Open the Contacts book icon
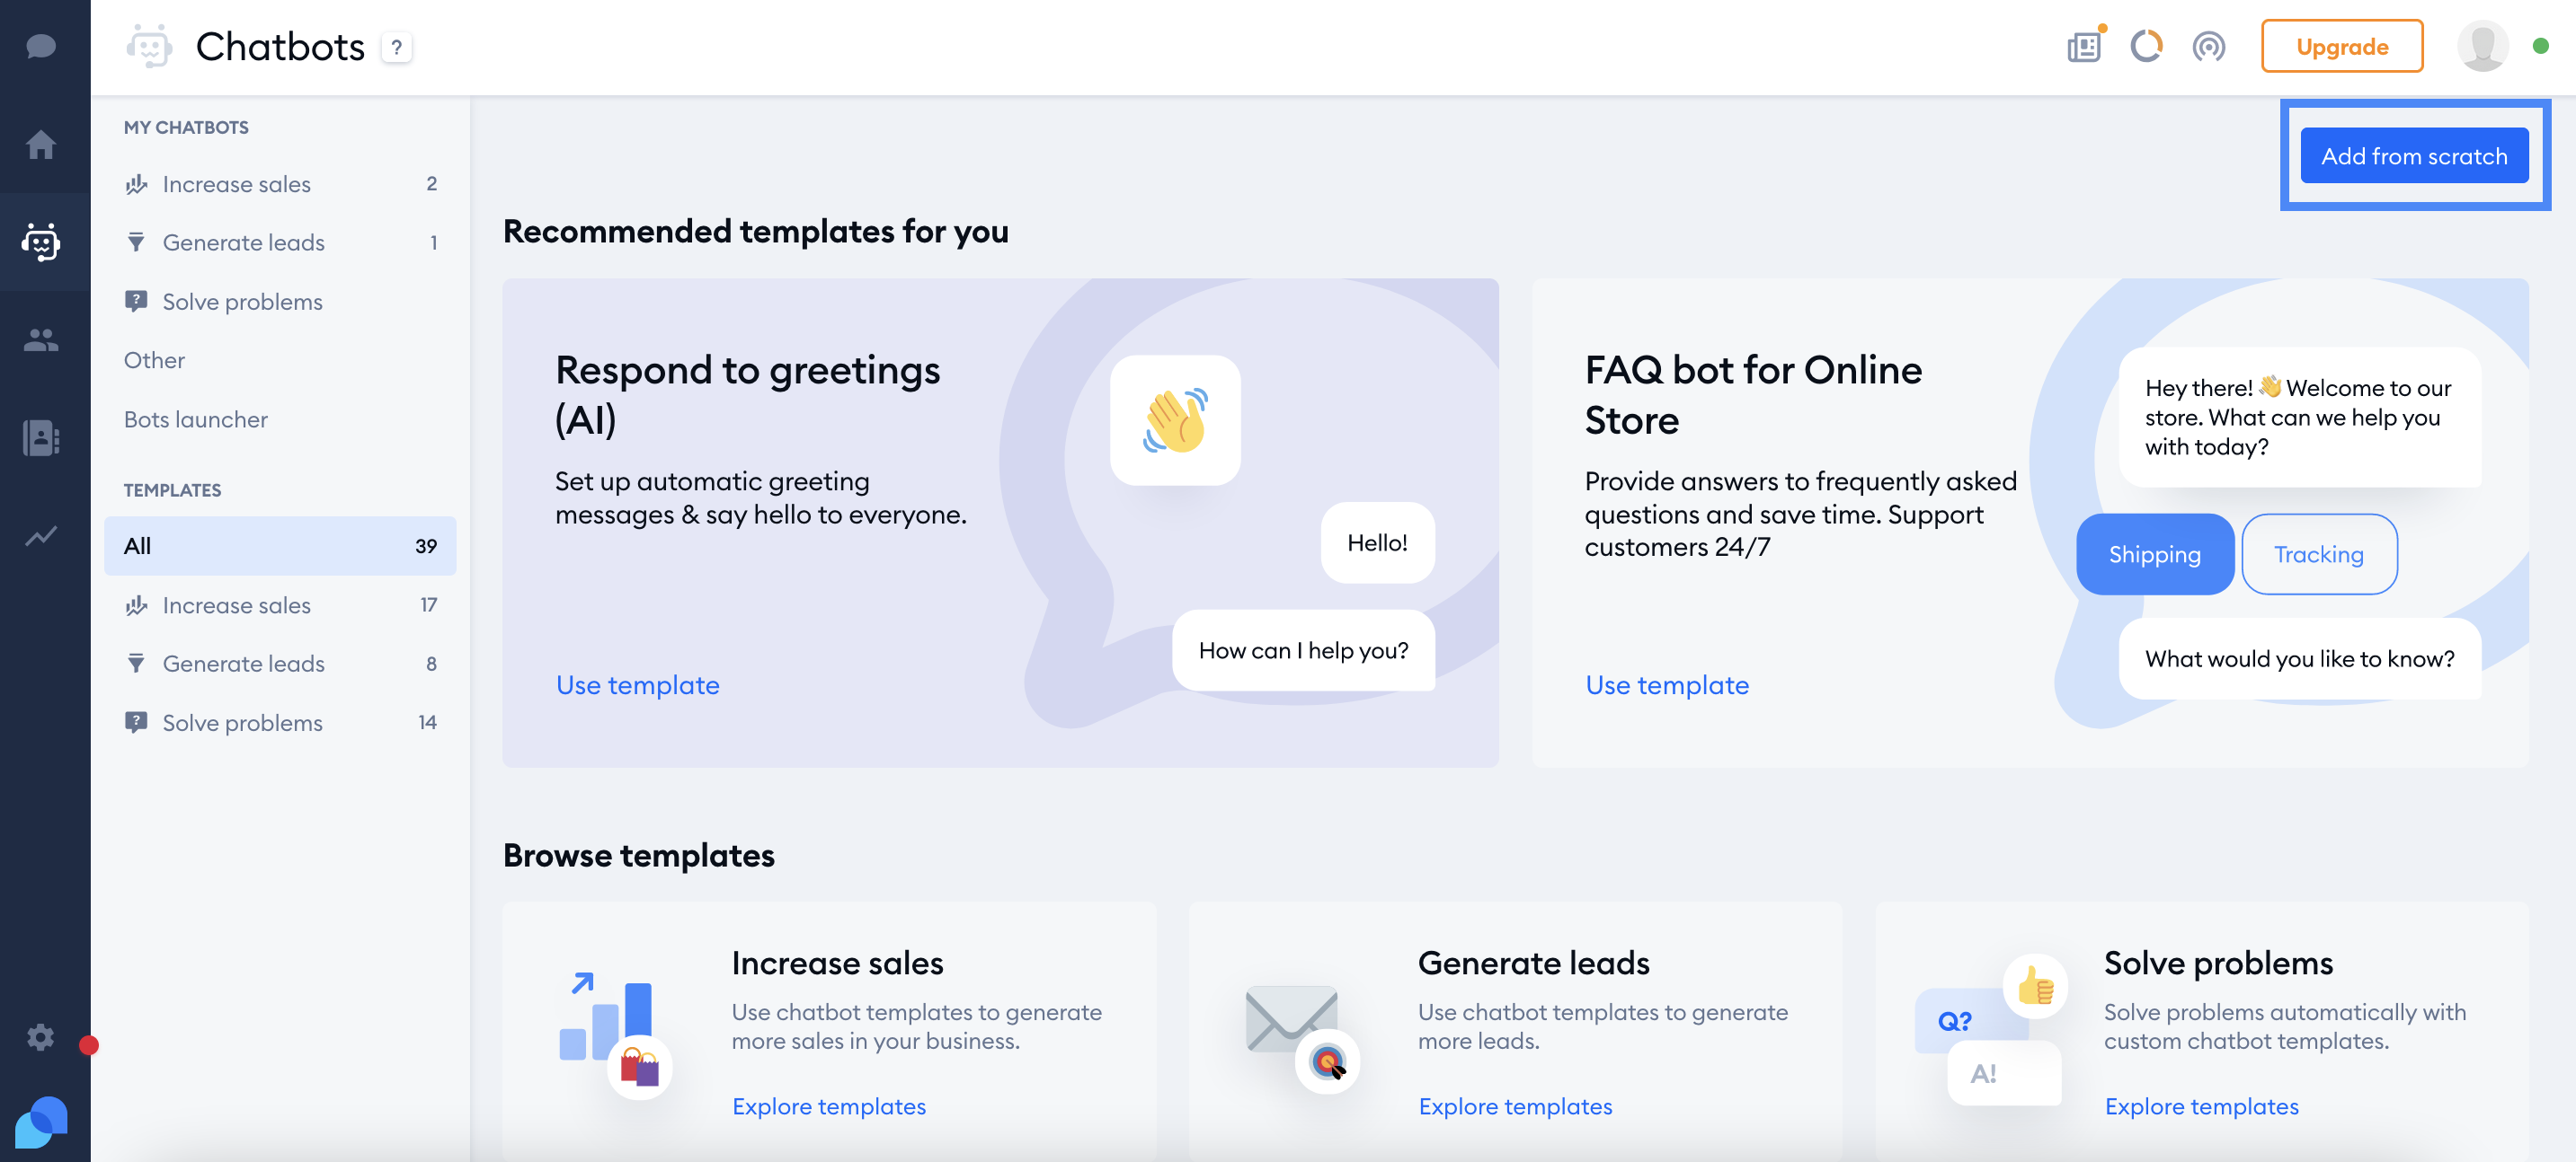This screenshot has width=2576, height=1162. 41,436
